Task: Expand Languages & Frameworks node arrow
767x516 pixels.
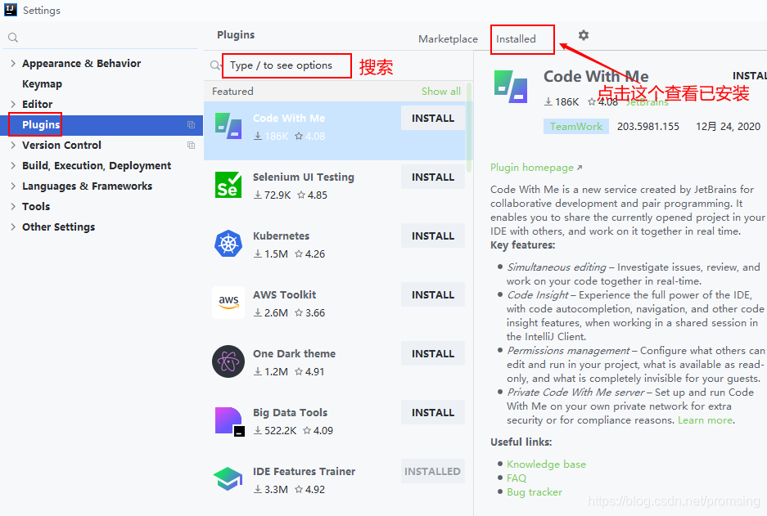Action: click(13, 186)
